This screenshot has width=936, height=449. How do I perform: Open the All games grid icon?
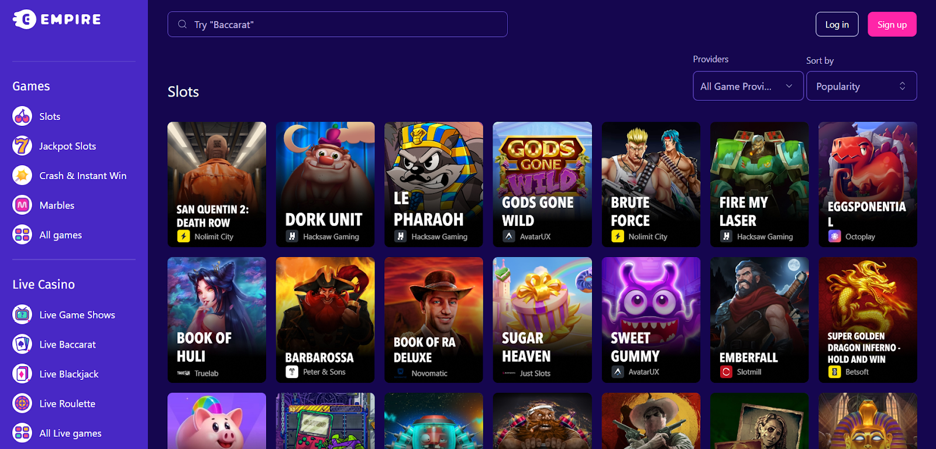click(22, 235)
